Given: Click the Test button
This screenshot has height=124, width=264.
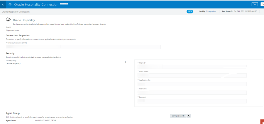Looking at the screenshot, I should (x=255, y=4).
